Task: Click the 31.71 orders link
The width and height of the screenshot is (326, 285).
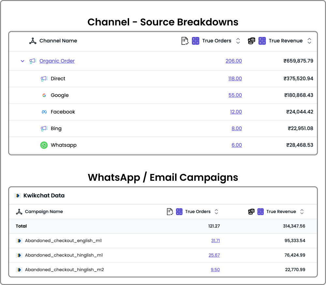Action: pos(215,241)
